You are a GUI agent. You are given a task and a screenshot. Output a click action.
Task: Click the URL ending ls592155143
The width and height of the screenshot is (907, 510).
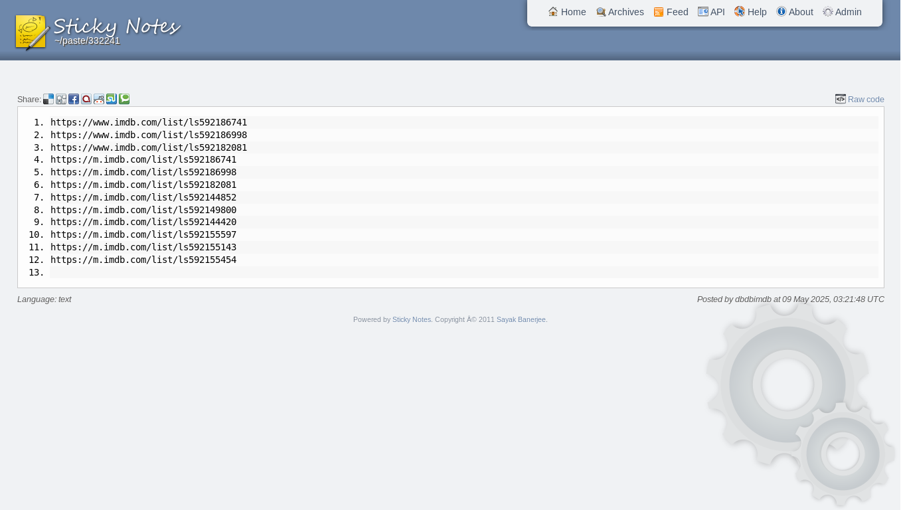(x=143, y=247)
